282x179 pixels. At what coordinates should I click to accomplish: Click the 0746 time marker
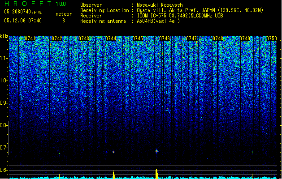coord(165,38)
